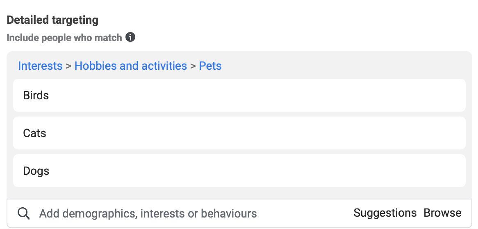The height and width of the screenshot is (229, 478).
Task: Open the Hobbies and activities breadcrumb
Action: tap(130, 66)
